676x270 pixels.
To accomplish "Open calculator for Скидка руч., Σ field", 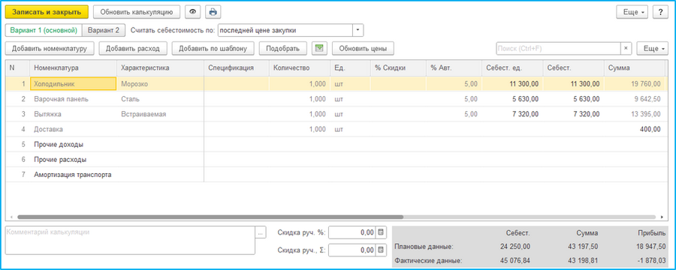I will [x=381, y=250].
